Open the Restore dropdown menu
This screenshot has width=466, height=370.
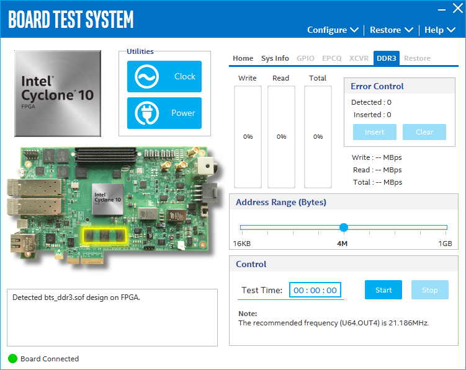click(391, 30)
